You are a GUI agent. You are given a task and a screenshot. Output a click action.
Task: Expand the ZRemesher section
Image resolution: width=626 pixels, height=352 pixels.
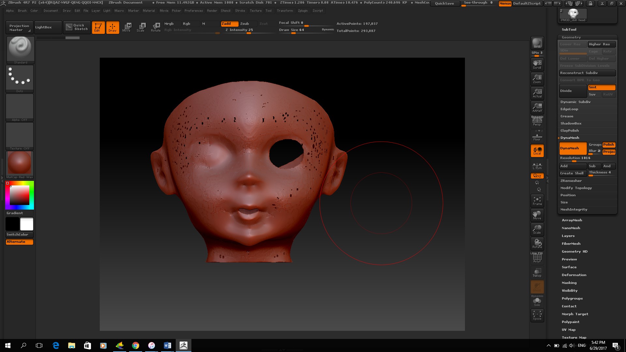(571, 181)
